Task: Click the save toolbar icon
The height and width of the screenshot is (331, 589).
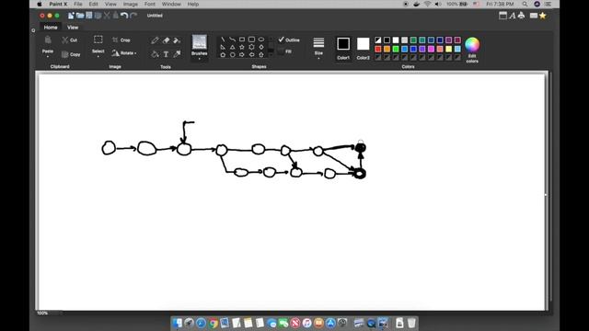Action: click(89, 16)
